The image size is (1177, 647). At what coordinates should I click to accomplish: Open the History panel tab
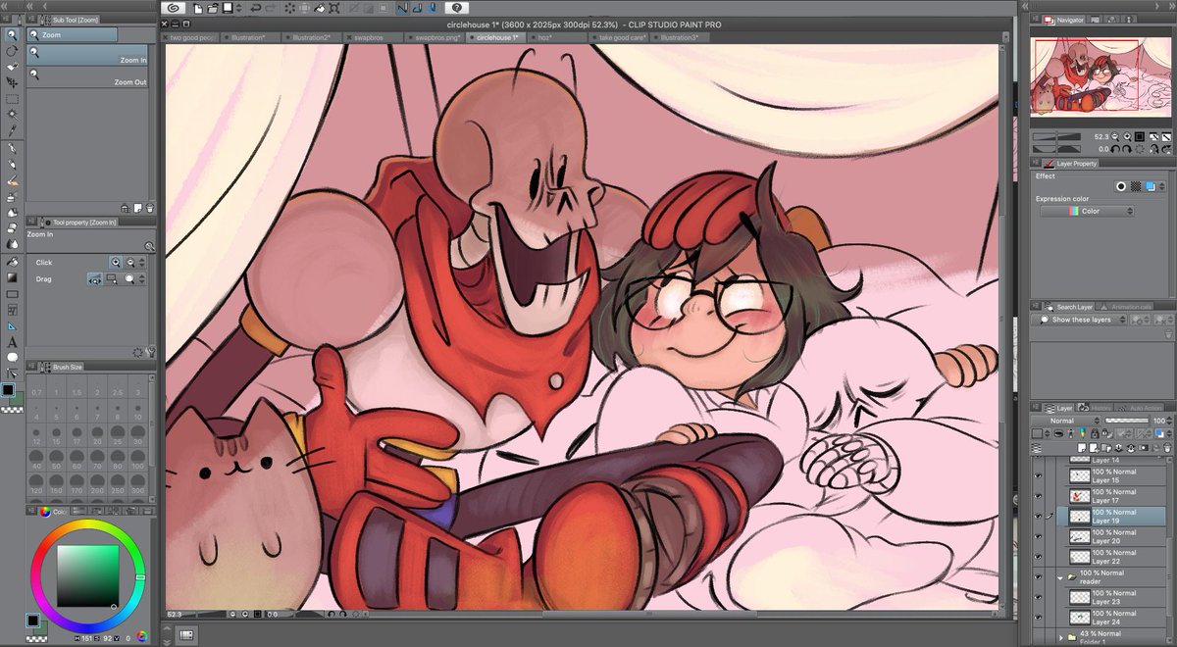point(1097,407)
